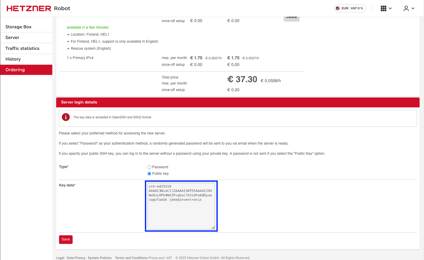Image resolution: width=424 pixels, height=260 pixels.
Task: Open the user account icon
Action: point(406,9)
